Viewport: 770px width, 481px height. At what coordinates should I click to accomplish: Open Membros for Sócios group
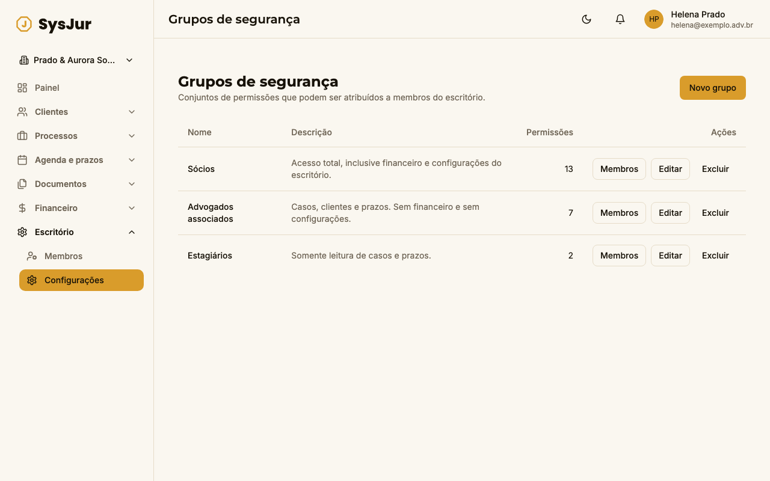[x=619, y=169]
